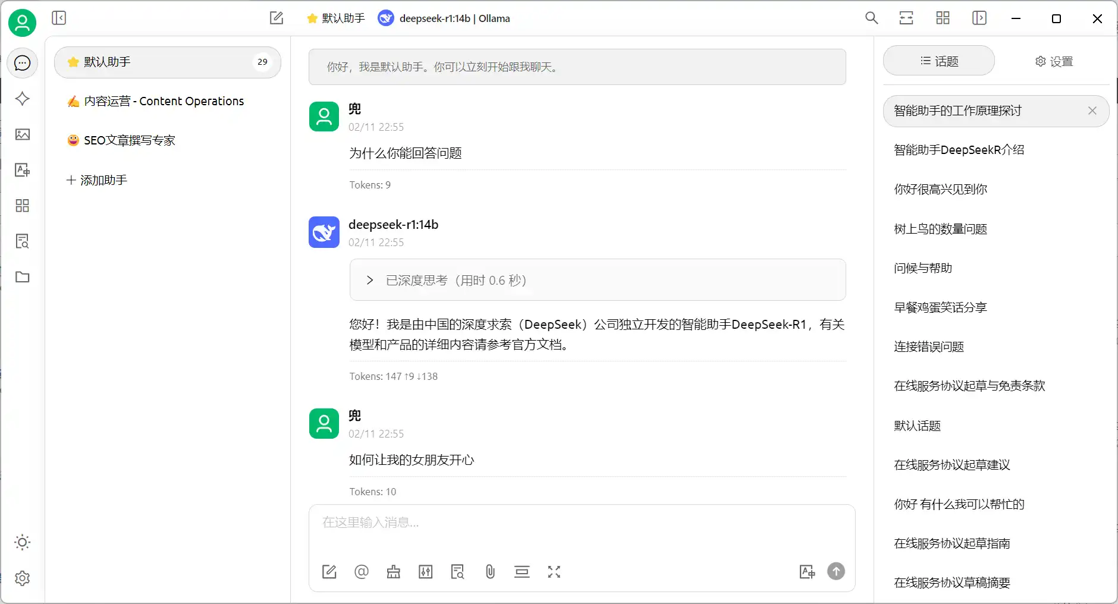The image size is (1118, 604).
Task: Toggle the light/dark theme sun icon
Action: coord(23,542)
